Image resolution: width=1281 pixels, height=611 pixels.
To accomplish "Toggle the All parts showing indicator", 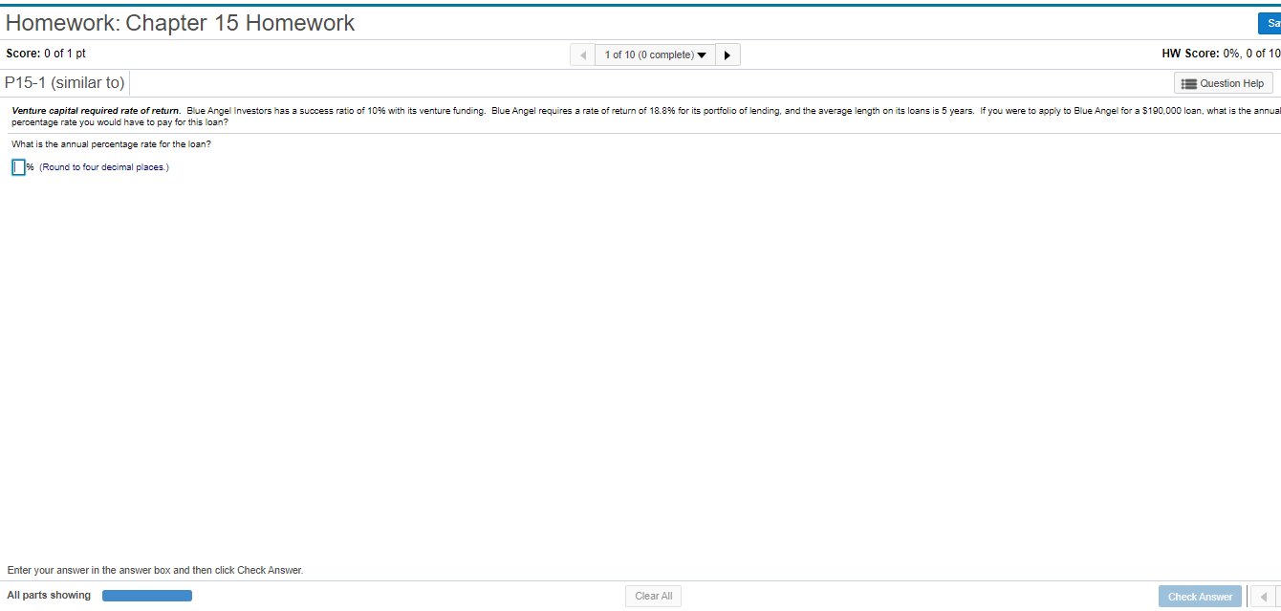I will pos(49,595).
